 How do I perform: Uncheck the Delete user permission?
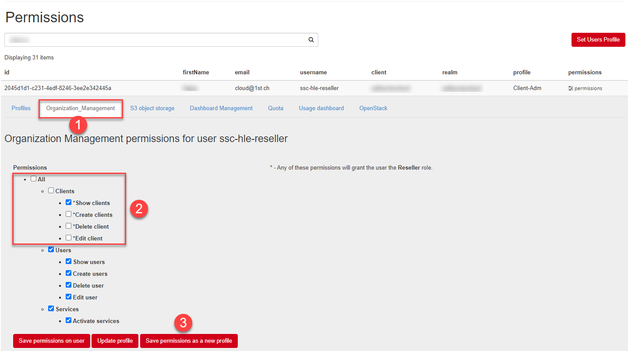click(69, 285)
